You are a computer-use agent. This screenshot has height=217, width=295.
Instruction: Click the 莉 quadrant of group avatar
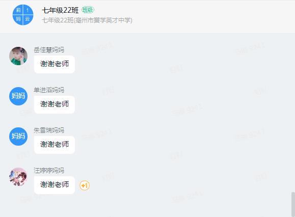point(18,10)
